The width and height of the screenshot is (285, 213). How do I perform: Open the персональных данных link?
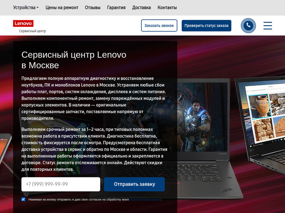pos(145,199)
